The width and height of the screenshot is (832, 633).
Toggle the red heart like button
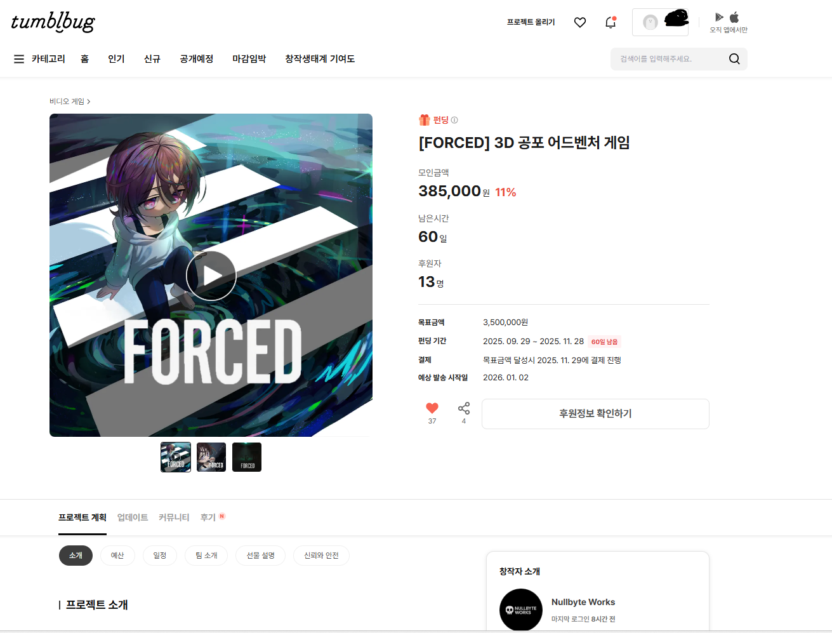pyautogui.click(x=432, y=408)
